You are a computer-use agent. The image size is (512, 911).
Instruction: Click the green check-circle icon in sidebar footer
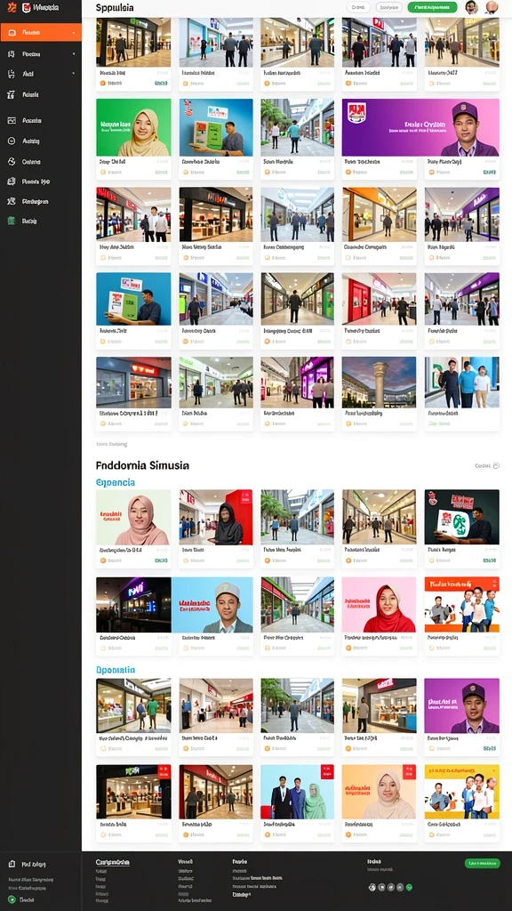coord(12,899)
